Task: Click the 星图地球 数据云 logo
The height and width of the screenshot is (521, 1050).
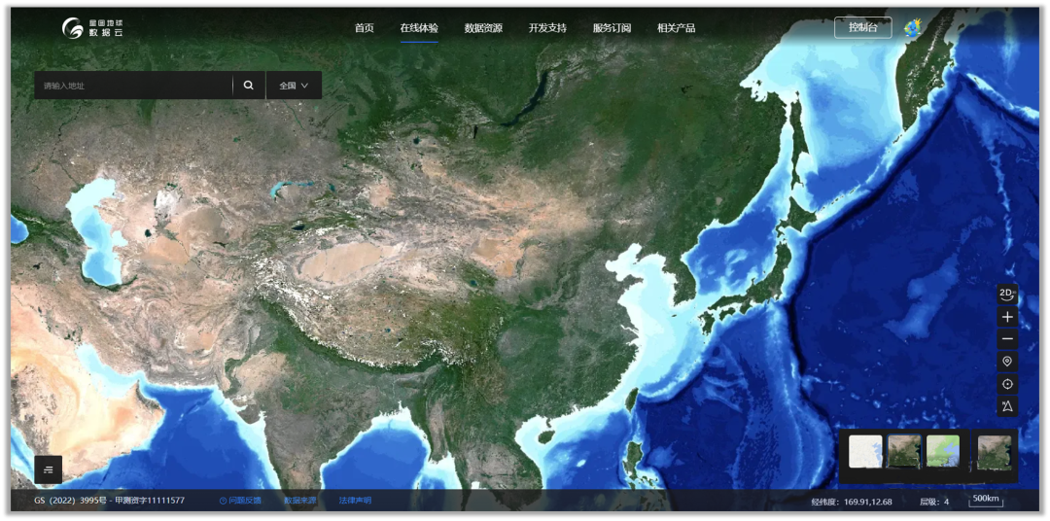Action: pos(93,28)
